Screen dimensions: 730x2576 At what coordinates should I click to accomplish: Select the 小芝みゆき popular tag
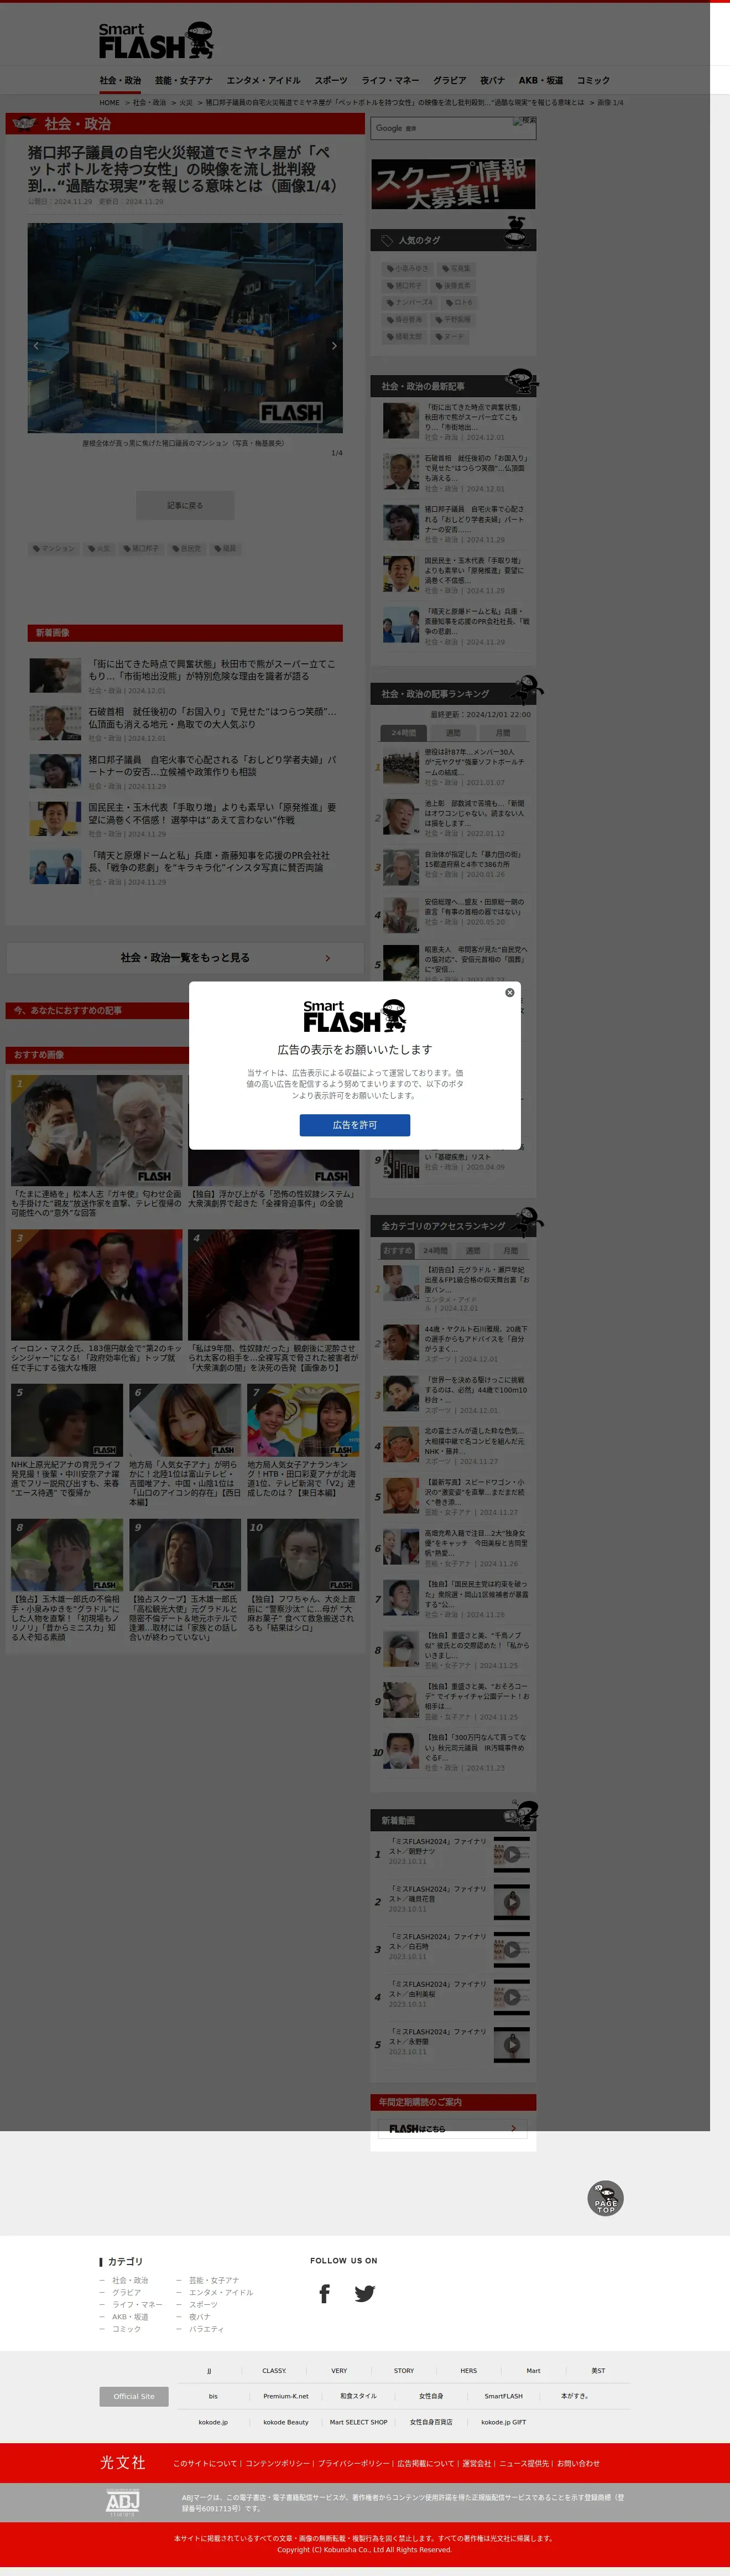click(x=407, y=268)
